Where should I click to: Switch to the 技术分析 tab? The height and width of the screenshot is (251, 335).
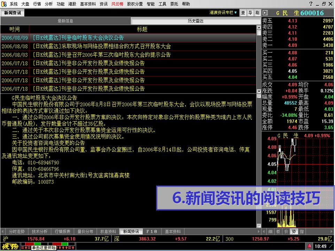(x=40, y=231)
